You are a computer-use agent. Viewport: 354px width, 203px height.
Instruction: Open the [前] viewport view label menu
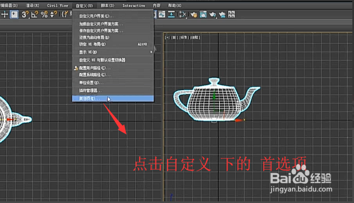(174, 37)
